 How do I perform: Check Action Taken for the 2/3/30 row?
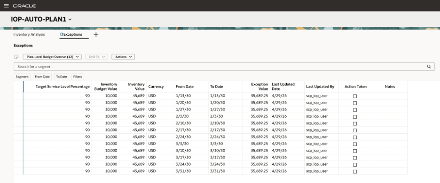[355, 116]
